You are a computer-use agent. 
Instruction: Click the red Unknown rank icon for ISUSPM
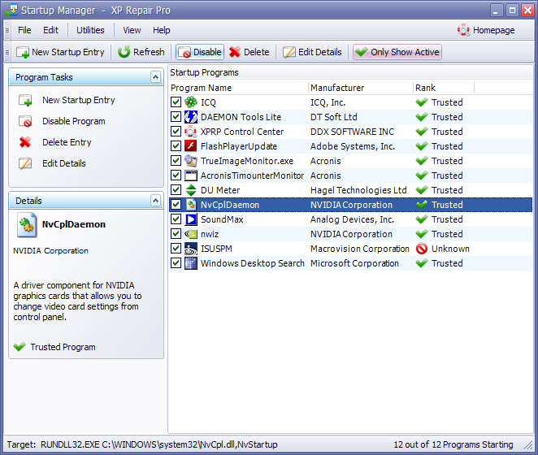pos(421,249)
